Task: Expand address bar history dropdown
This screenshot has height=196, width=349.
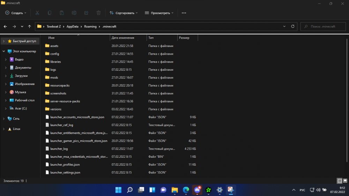Action: [x=284, y=26]
